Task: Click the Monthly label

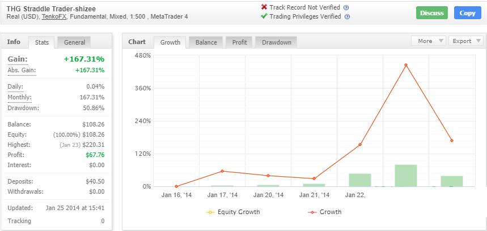Action: (x=20, y=97)
